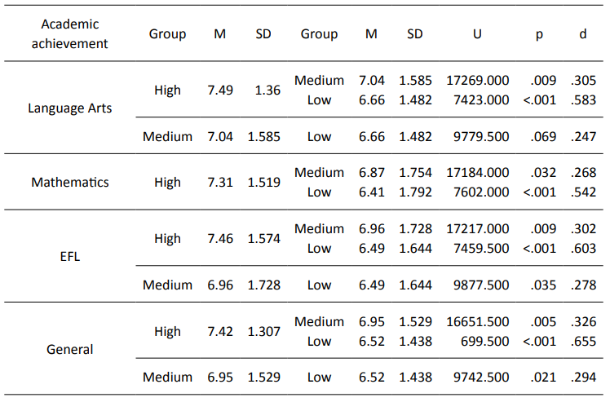Select the p value .069

[543, 136]
